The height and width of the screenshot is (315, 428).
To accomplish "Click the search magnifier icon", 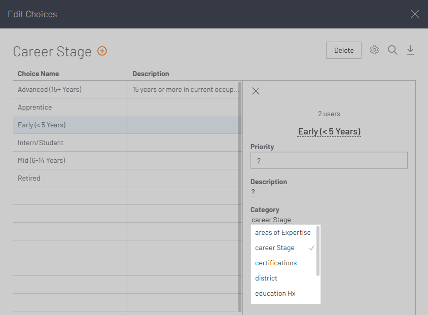I will (x=393, y=50).
